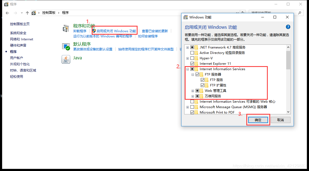Expand the Hyper-V tree node

coord(188,58)
